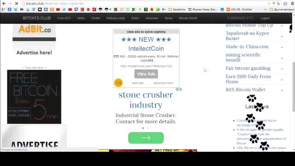
Task: Click the AdBit.co banner
Action: (34, 32)
